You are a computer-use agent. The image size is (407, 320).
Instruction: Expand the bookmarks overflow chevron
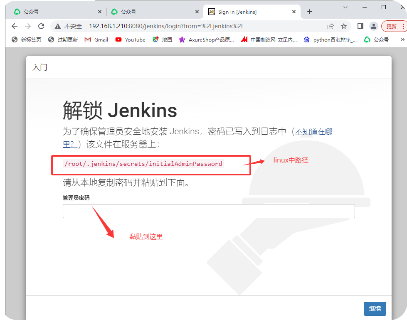(x=402, y=40)
